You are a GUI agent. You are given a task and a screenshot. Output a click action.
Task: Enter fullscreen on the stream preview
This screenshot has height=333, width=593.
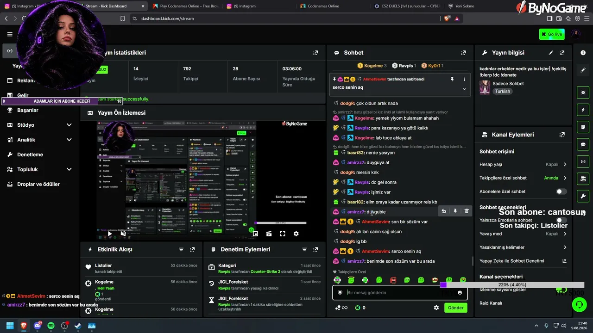click(x=283, y=234)
